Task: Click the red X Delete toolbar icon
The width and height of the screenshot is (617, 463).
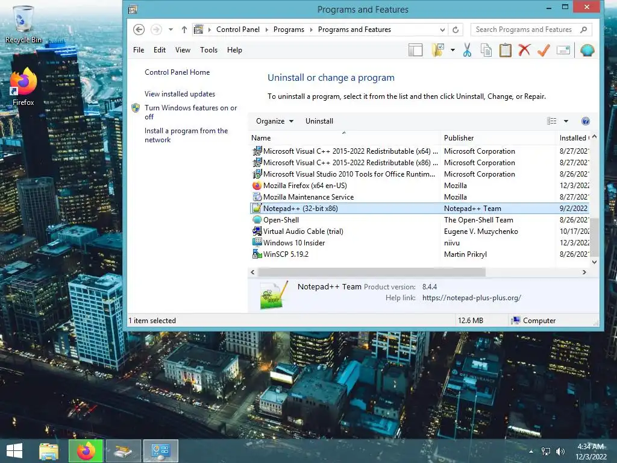Action: tap(524, 50)
